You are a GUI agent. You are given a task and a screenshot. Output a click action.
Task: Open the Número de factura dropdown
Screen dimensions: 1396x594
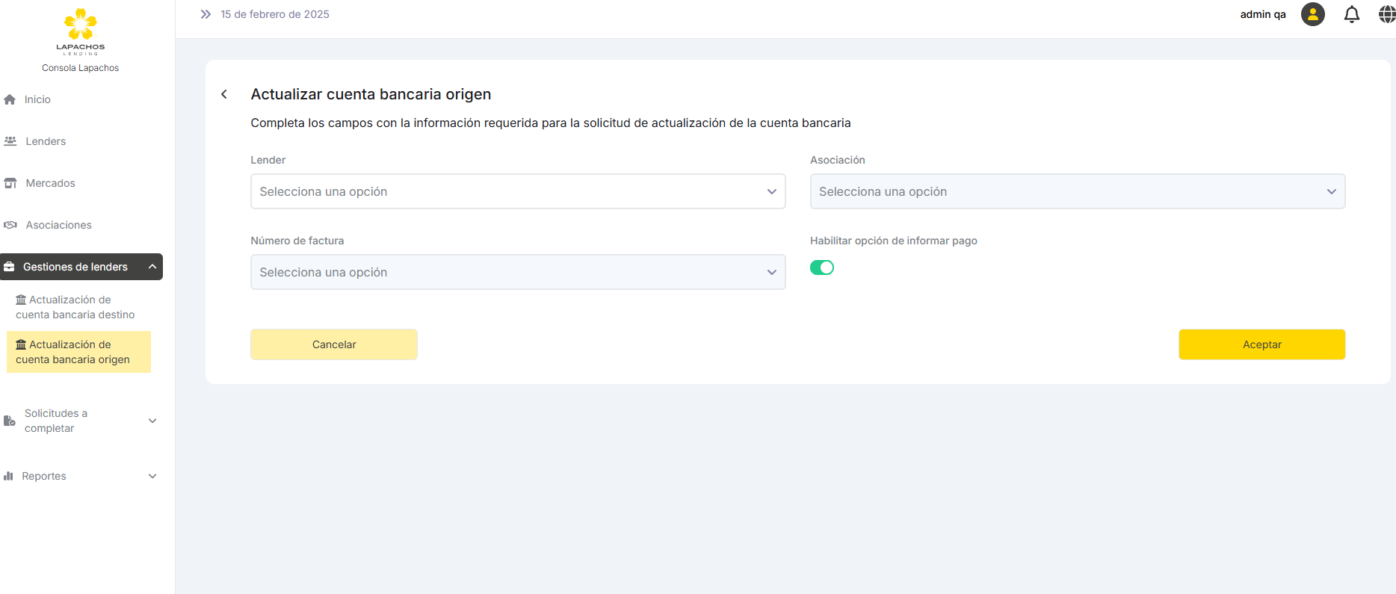pyautogui.click(x=517, y=272)
